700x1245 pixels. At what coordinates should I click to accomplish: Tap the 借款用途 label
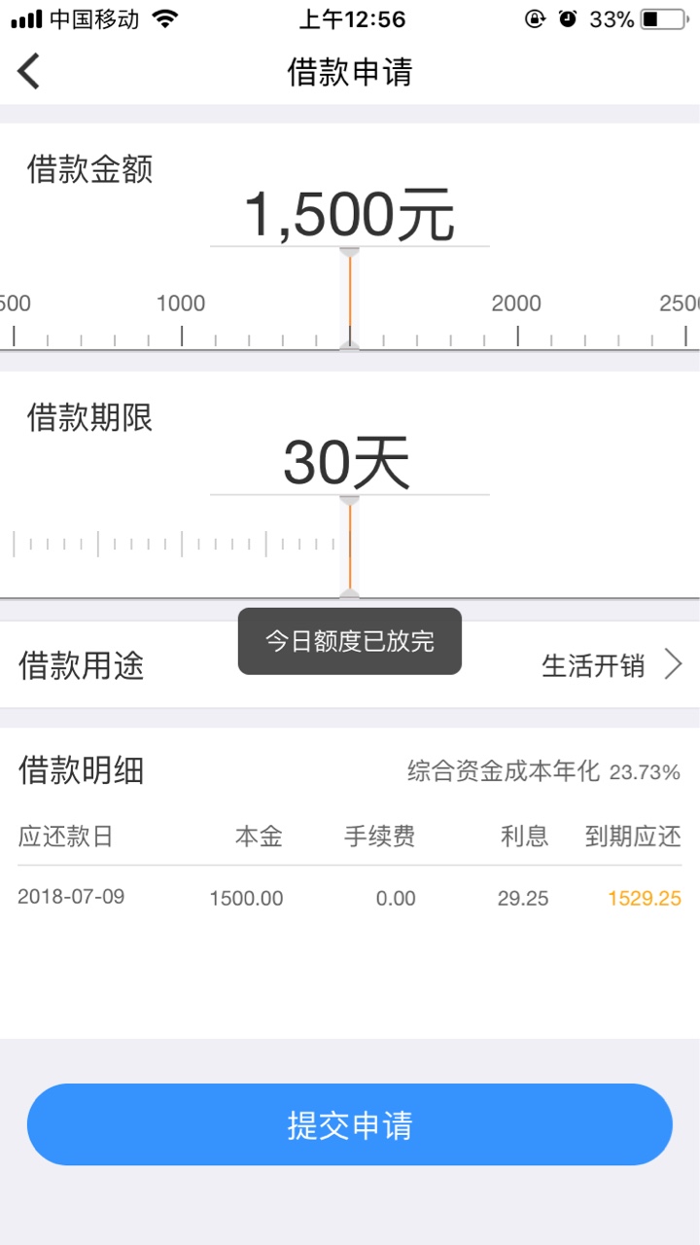coord(82,666)
